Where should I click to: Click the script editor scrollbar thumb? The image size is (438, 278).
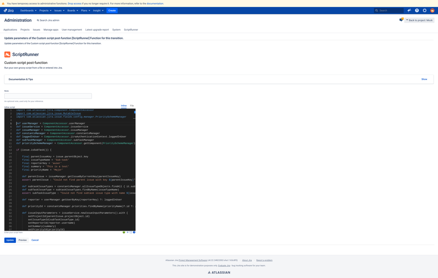[x=135, y=112]
